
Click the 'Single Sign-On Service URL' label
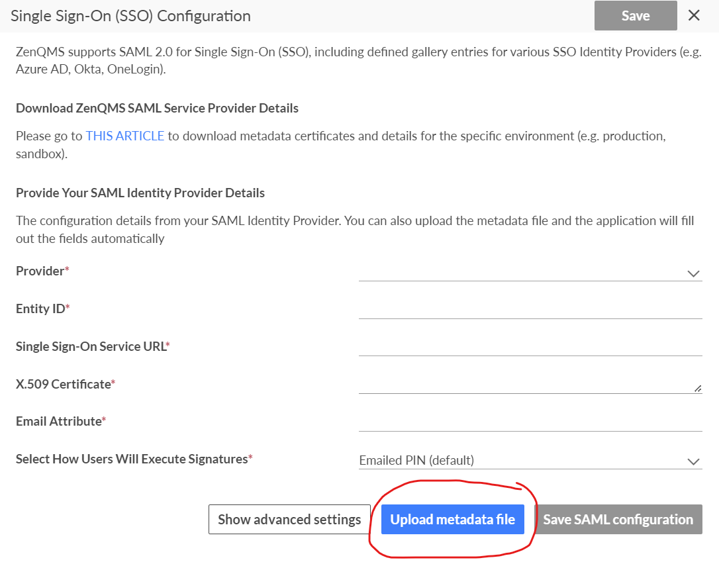click(91, 346)
